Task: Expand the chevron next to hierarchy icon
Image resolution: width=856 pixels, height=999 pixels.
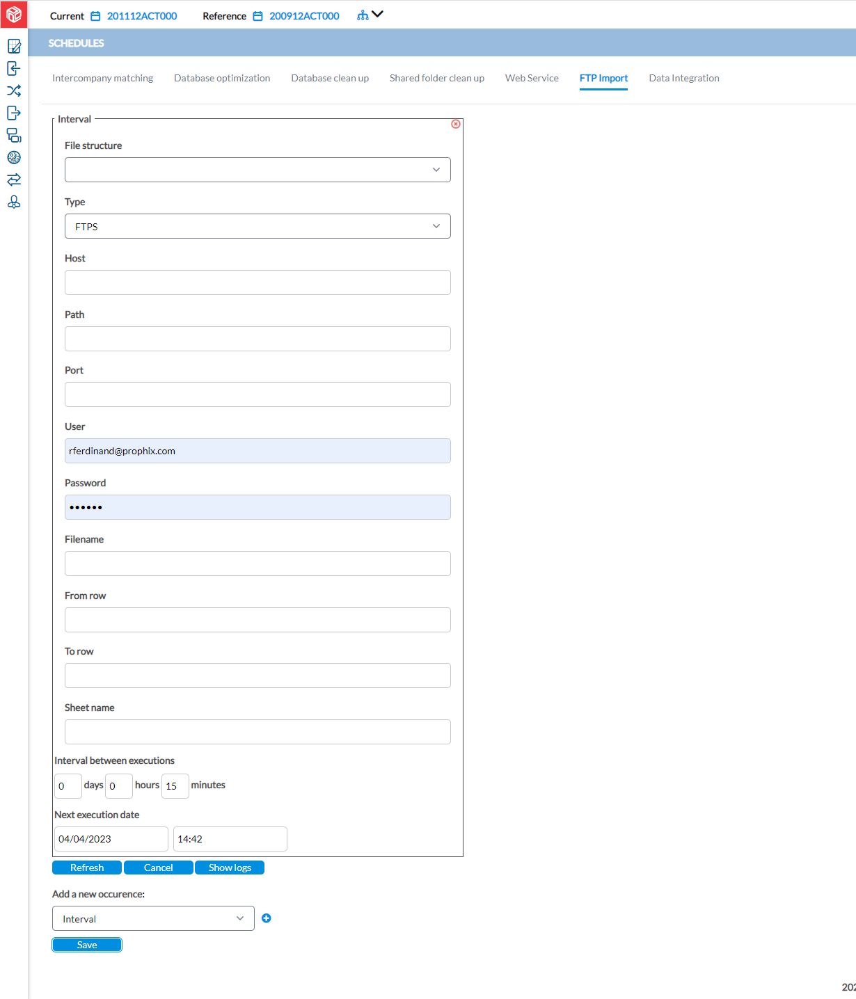Action: tap(378, 14)
